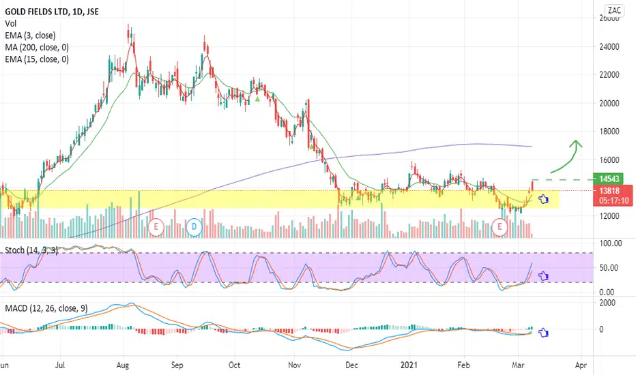636x375 pixels.
Task: Click the earnings E marker near late February
Action: pyautogui.click(x=500, y=226)
